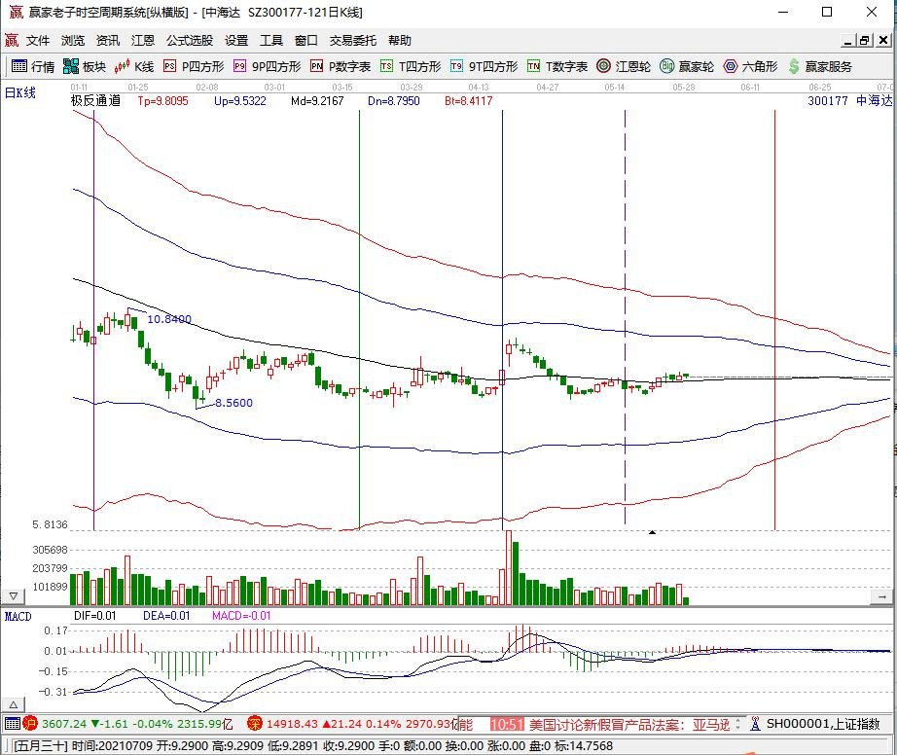
Task: Click the news ticker scroll arrows
Action: tap(738, 724)
